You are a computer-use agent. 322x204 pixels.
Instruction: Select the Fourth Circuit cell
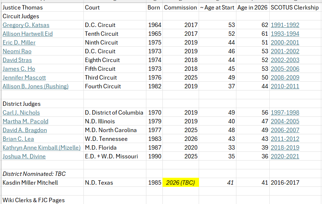(115, 86)
